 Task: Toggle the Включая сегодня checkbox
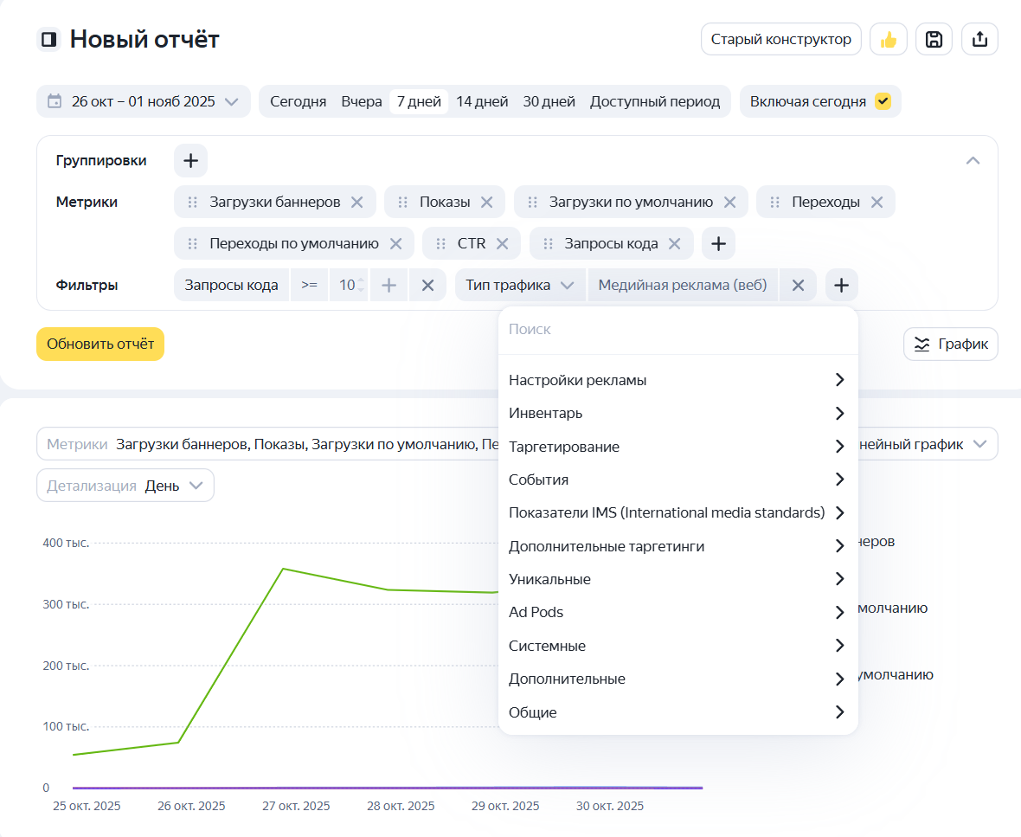click(883, 101)
